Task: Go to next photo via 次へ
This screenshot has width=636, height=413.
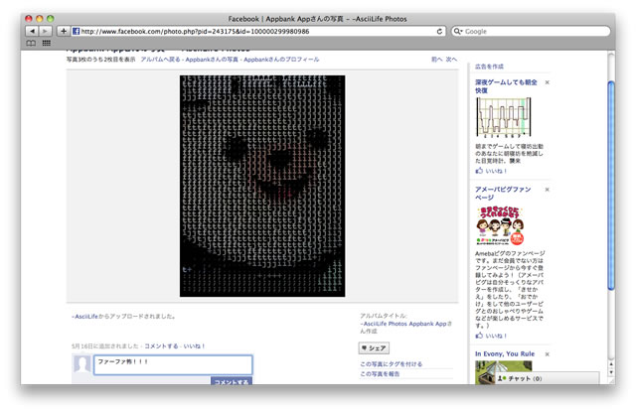Action: tap(451, 60)
